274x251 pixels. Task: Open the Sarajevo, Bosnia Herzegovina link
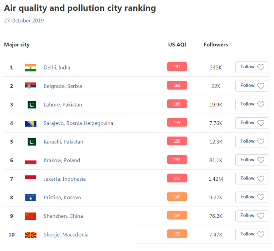78,123
